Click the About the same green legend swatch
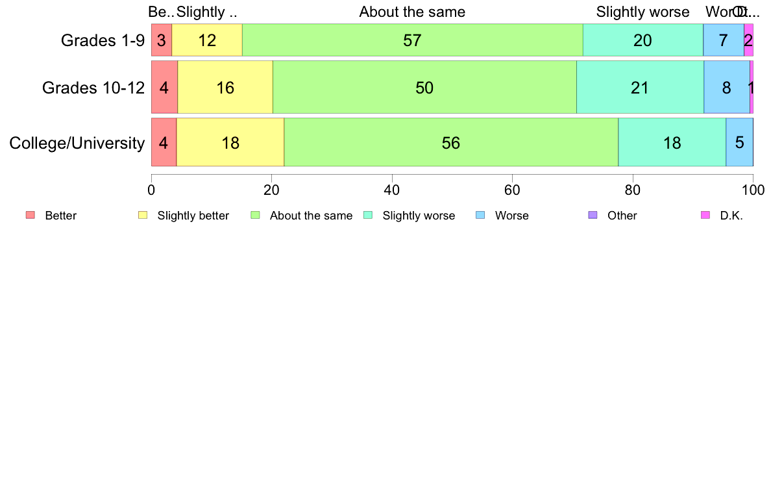This screenshot has height=478, width=771. click(x=255, y=215)
